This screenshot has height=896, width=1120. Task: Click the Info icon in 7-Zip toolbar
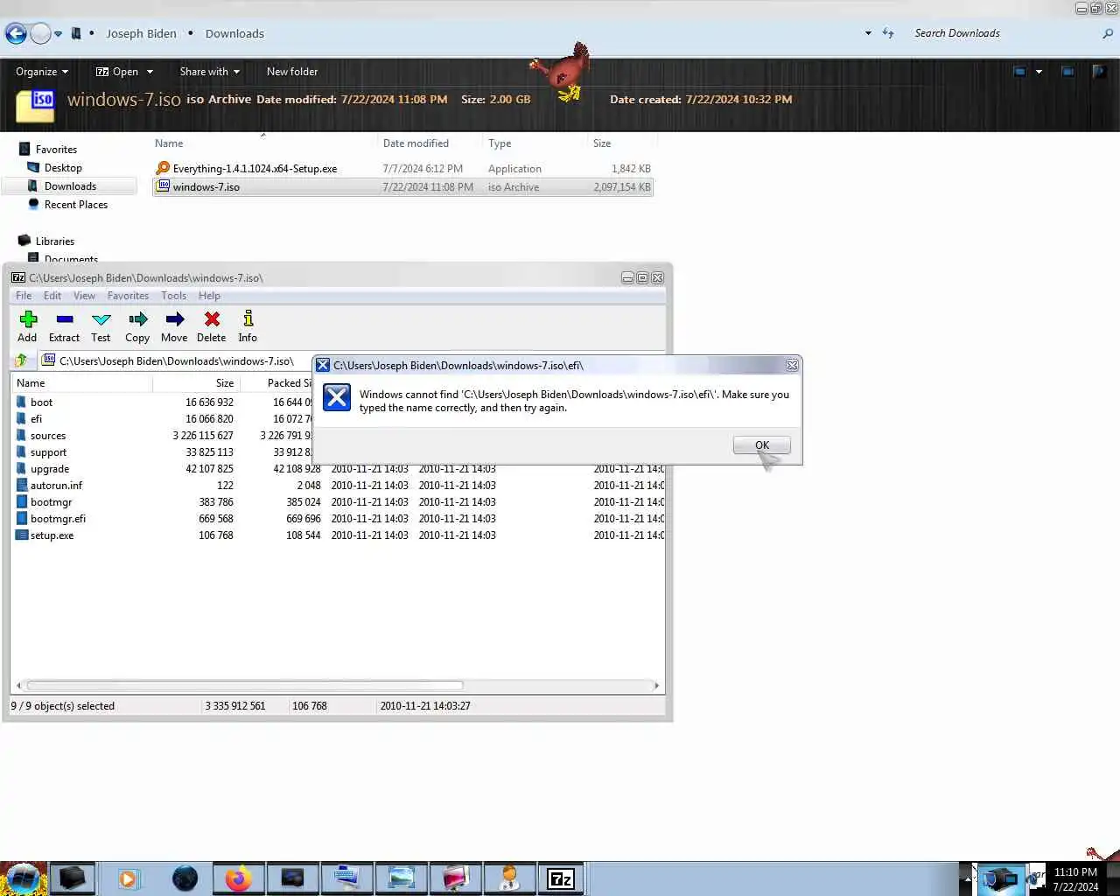click(248, 319)
